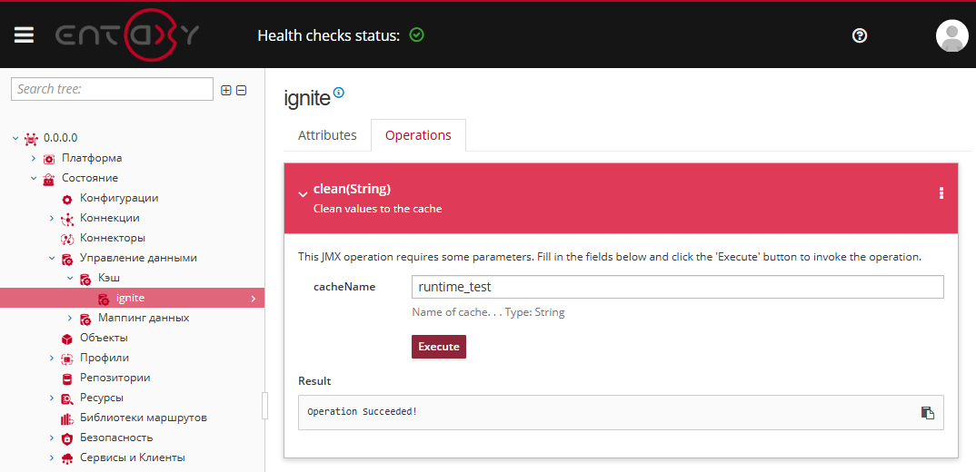Open the hamburger main menu
The width and height of the screenshot is (976, 472).
24,35
